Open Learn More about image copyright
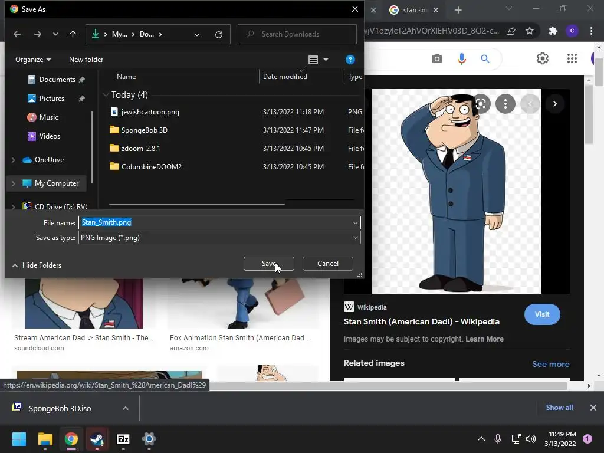 [484, 339]
